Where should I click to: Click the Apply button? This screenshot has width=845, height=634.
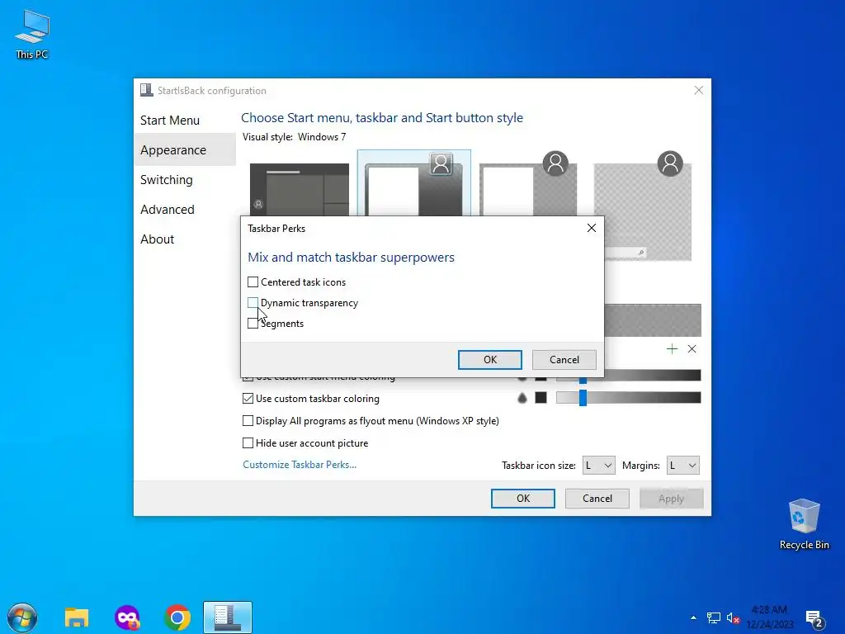click(671, 499)
